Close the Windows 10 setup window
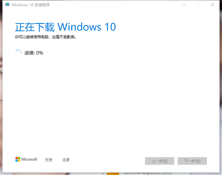The width and height of the screenshot is (222, 175). pyautogui.click(x=212, y=5)
